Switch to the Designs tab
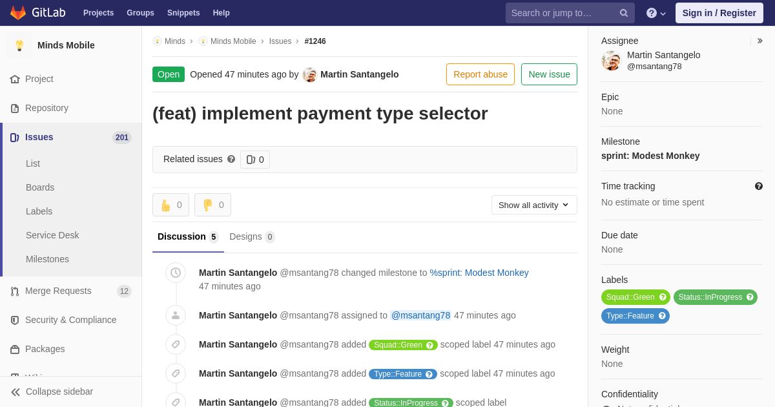 (252, 236)
